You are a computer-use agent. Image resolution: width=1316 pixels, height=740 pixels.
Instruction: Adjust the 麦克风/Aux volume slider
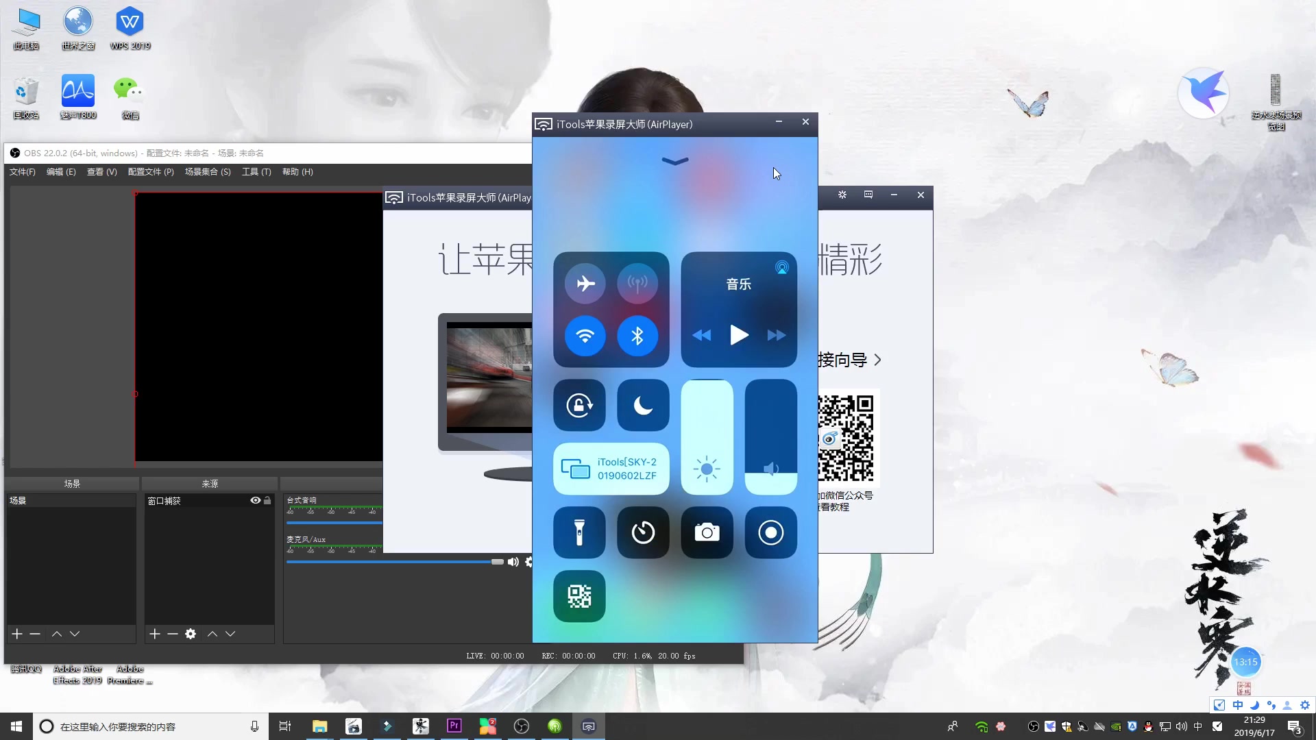pyautogui.click(x=395, y=562)
